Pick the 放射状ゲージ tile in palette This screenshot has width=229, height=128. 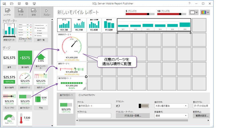coord(25,80)
